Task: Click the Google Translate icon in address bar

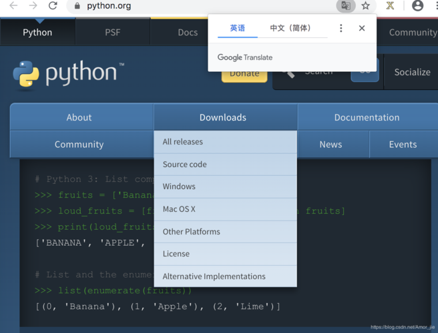Action: point(346,5)
